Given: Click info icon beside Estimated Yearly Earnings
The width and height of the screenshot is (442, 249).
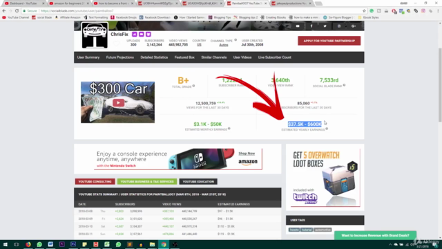Looking at the screenshot, I should point(327,129).
